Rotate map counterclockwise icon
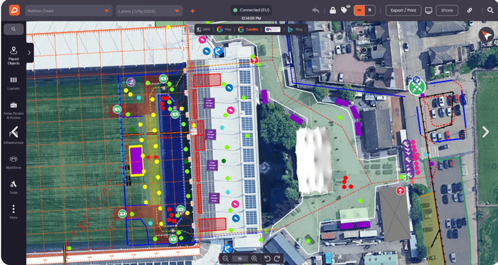The image size is (498, 265). [x=268, y=259]
